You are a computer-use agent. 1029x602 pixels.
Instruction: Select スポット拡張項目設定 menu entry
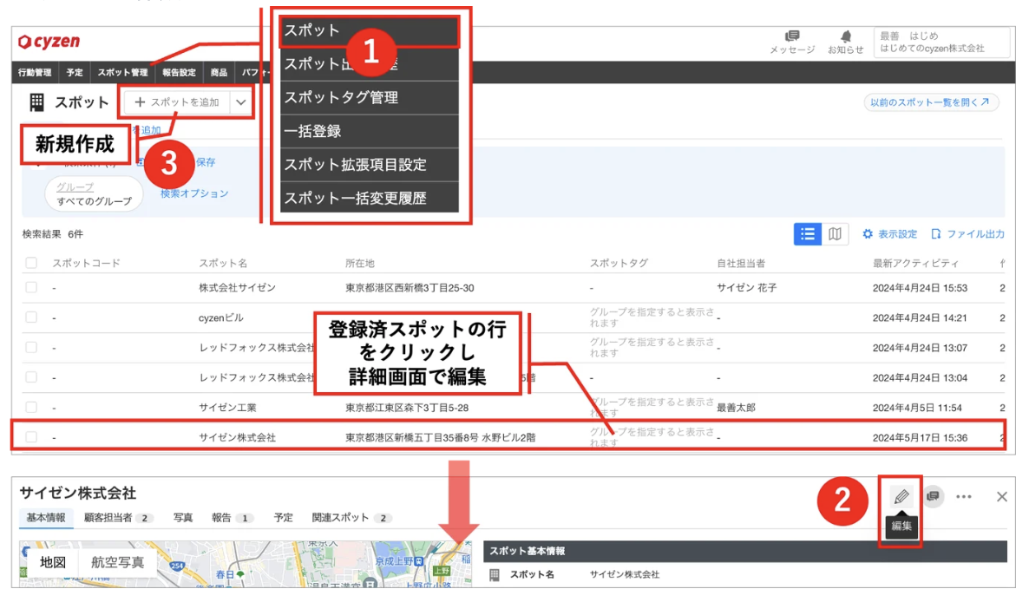[x=370, y=165]
